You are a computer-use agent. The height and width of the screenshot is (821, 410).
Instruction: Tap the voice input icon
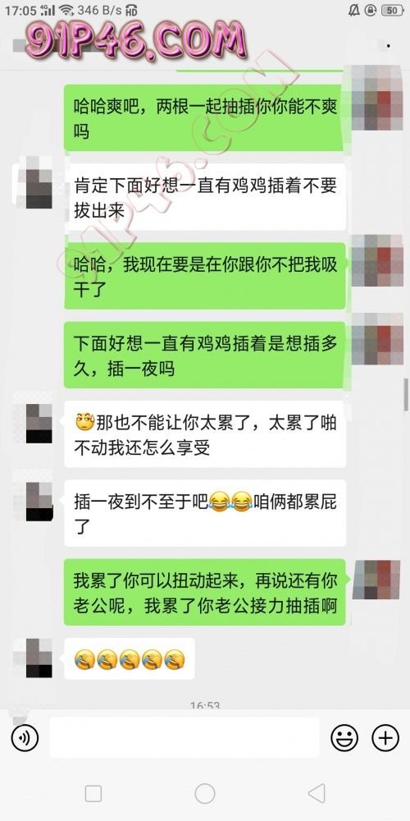point(25,738)
